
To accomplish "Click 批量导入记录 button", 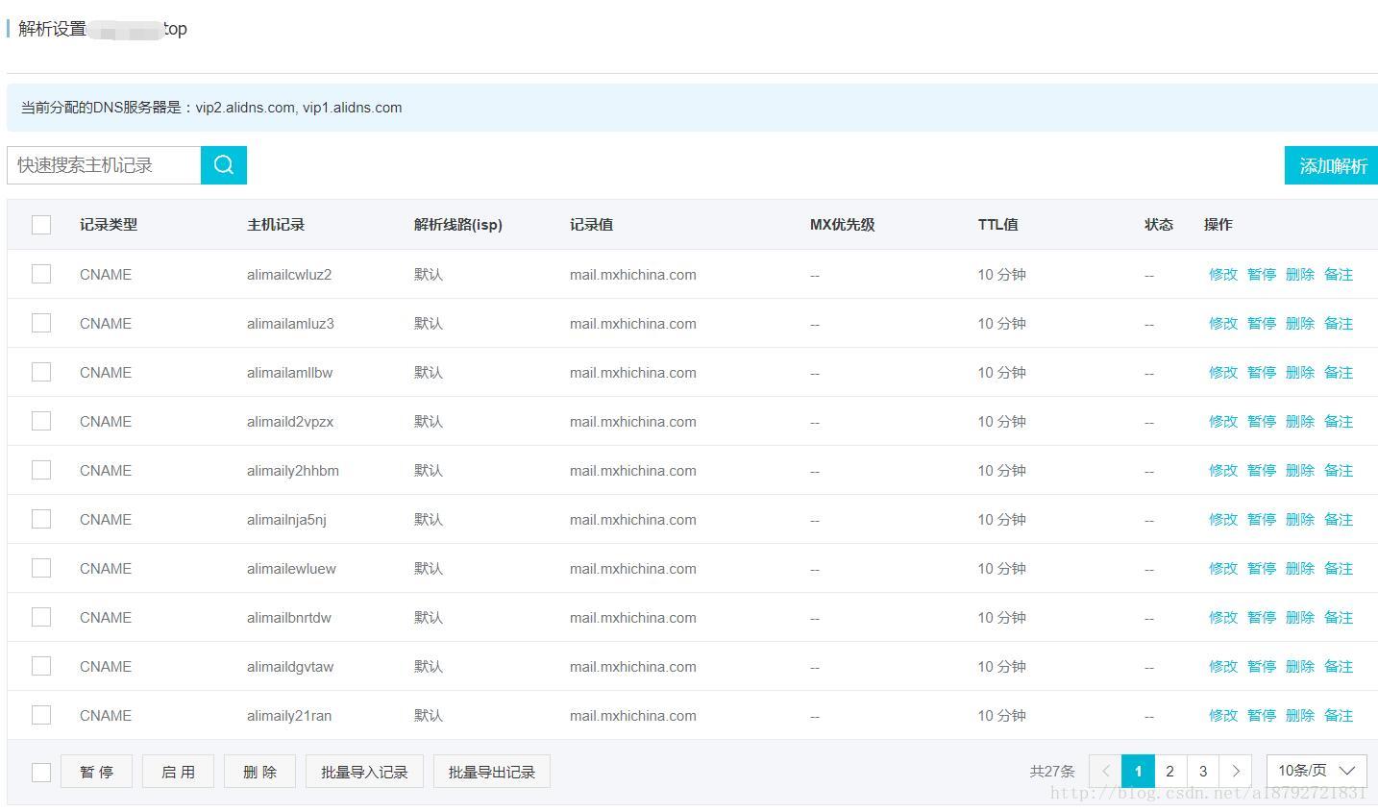I will [364, 772].
